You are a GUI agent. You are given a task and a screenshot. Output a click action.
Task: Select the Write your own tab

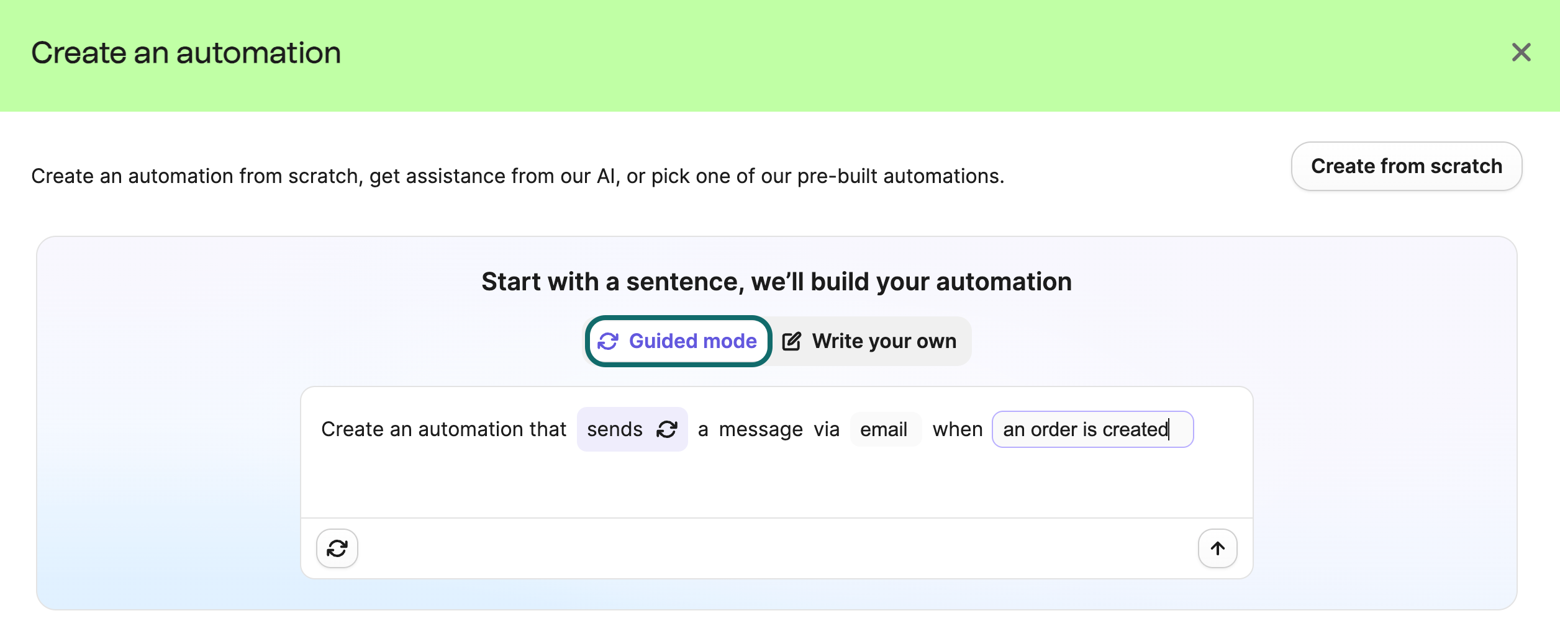click(x=869, y=341)
